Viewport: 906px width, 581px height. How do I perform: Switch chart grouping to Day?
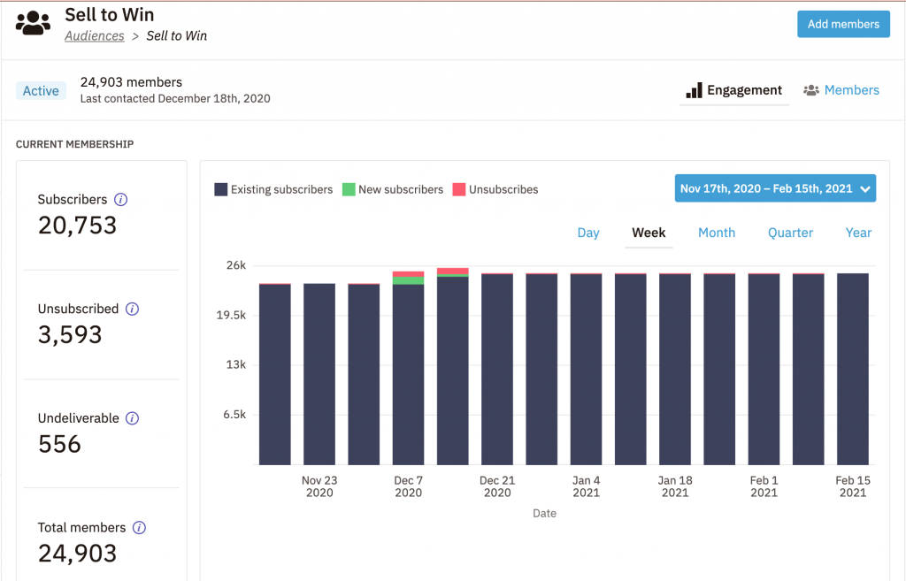coord(588,233)
